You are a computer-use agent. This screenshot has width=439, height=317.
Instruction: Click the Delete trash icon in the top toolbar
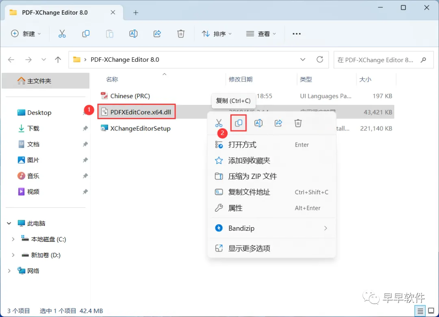point(181,34)
